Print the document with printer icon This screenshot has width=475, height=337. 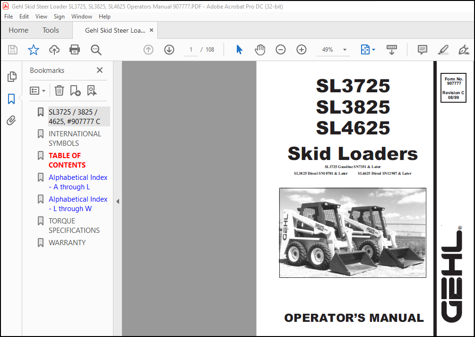(75, 49)
